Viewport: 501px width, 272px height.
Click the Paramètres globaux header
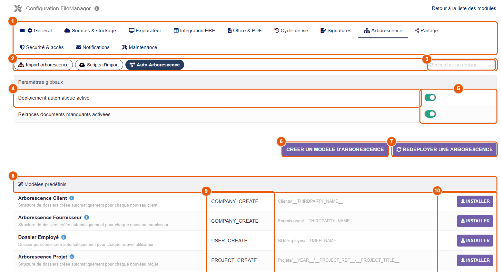pos(254,82)
